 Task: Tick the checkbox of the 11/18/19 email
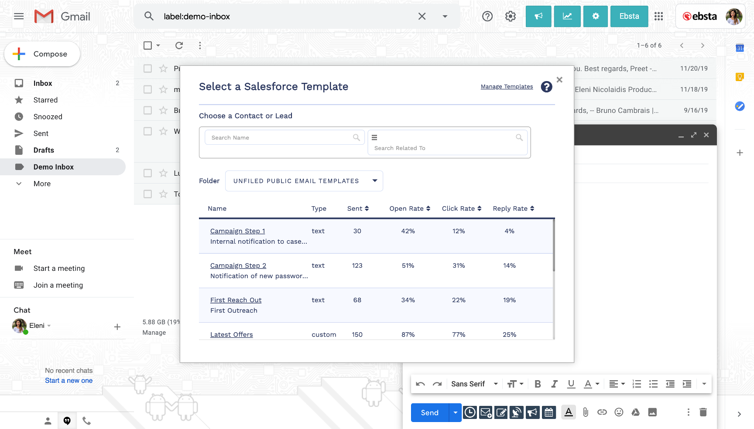click(x=147, y=89)
